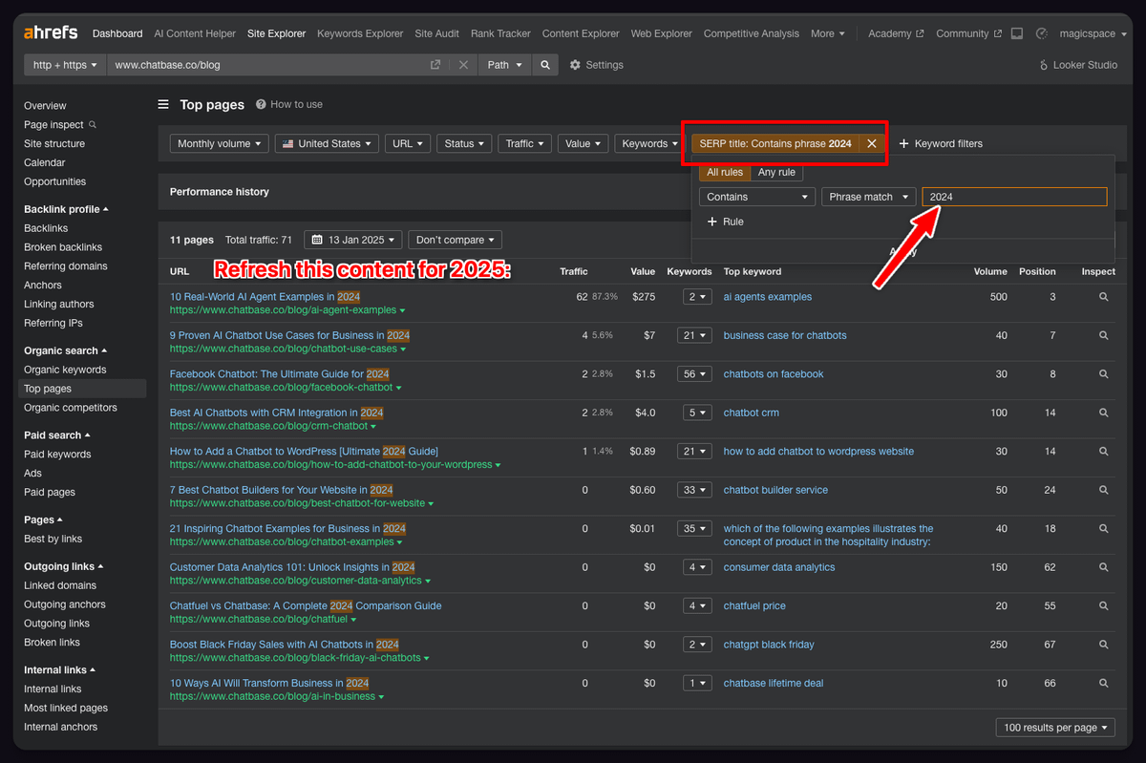
Task: Open the magicspace account menu
Action: coord(1092,33)
